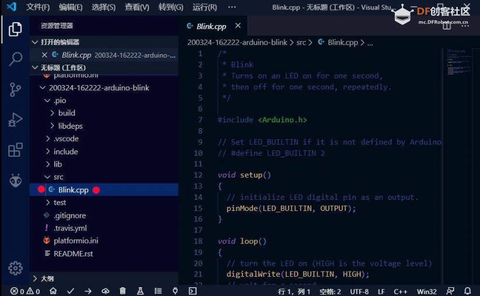Collapse the .pio folder
The image size is (480, 296).
47,100
